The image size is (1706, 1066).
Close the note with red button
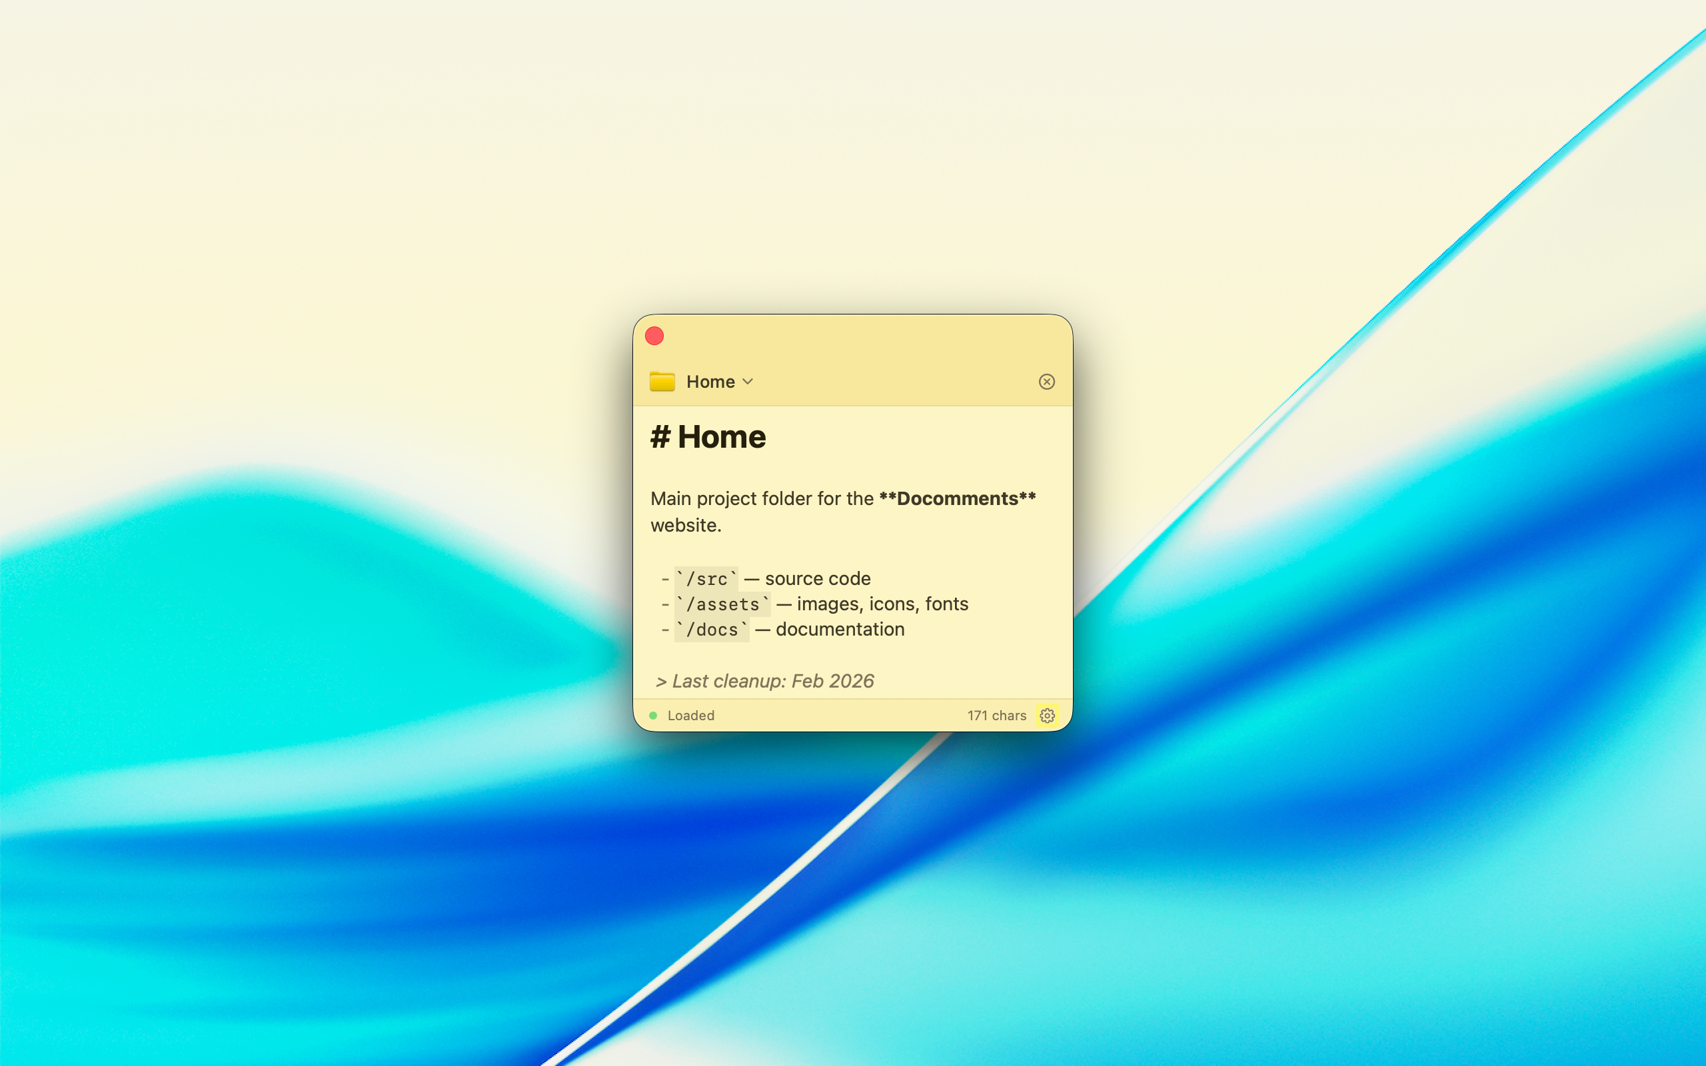click(654, 336)
